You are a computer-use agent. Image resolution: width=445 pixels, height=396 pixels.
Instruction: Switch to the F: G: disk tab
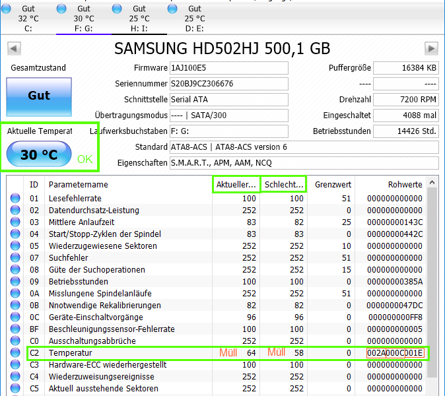[x=84, y=18]
